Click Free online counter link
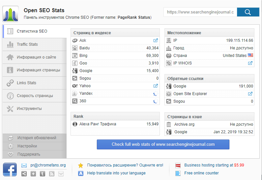 point(201,173)
